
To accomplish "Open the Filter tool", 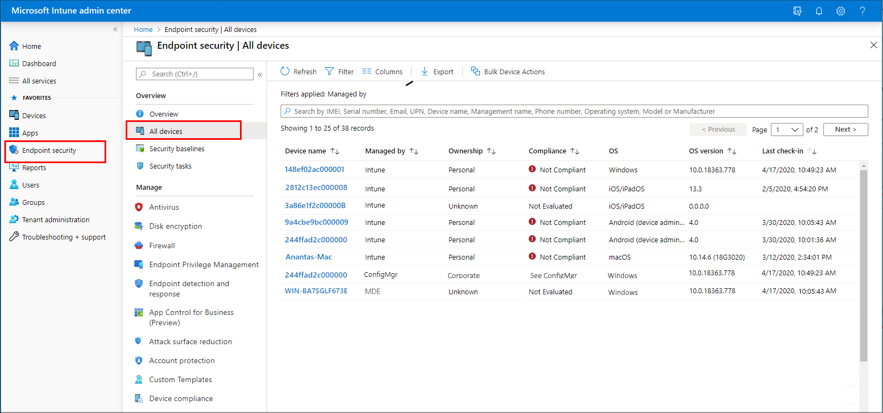I will click(x=339, y=72).
